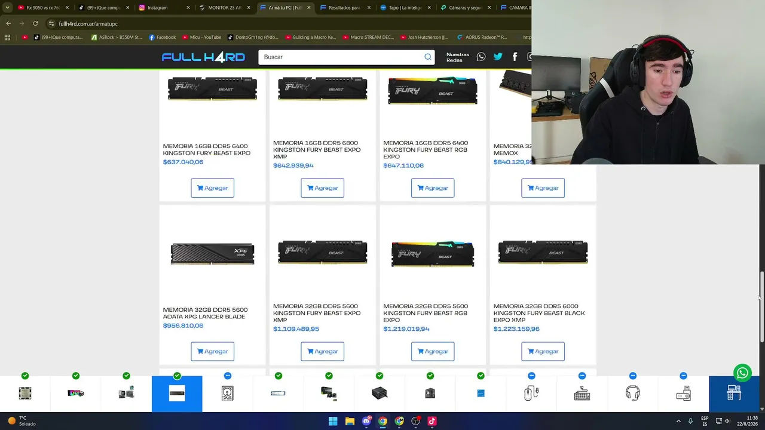The width and height of the screenshot is (765, 430).
Task: Open the ASRock > B550M bookmark
Action: (x=117, y=37)
